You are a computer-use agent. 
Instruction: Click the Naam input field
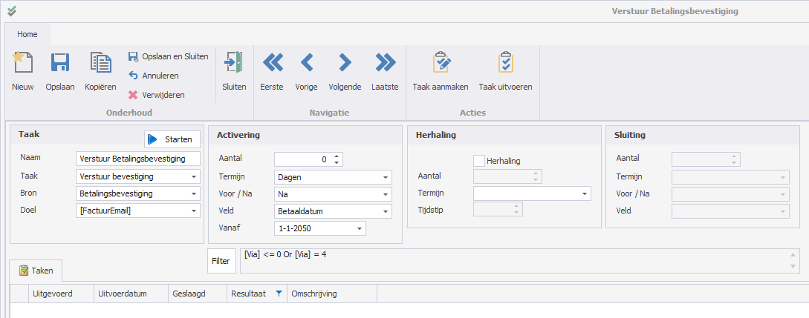tap(137, 159)
